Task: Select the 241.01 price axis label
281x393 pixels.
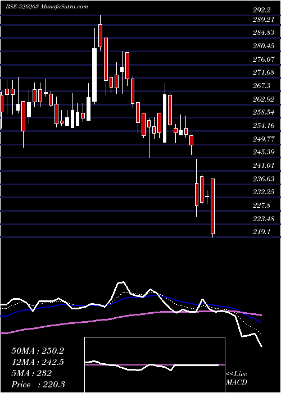Action: tap(264, 166)
